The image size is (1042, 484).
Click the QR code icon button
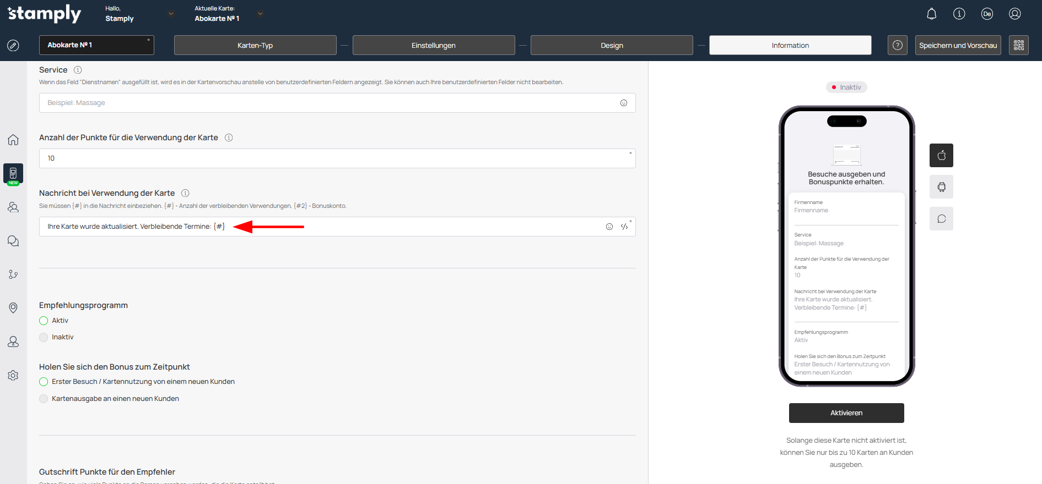(1018, 45)
